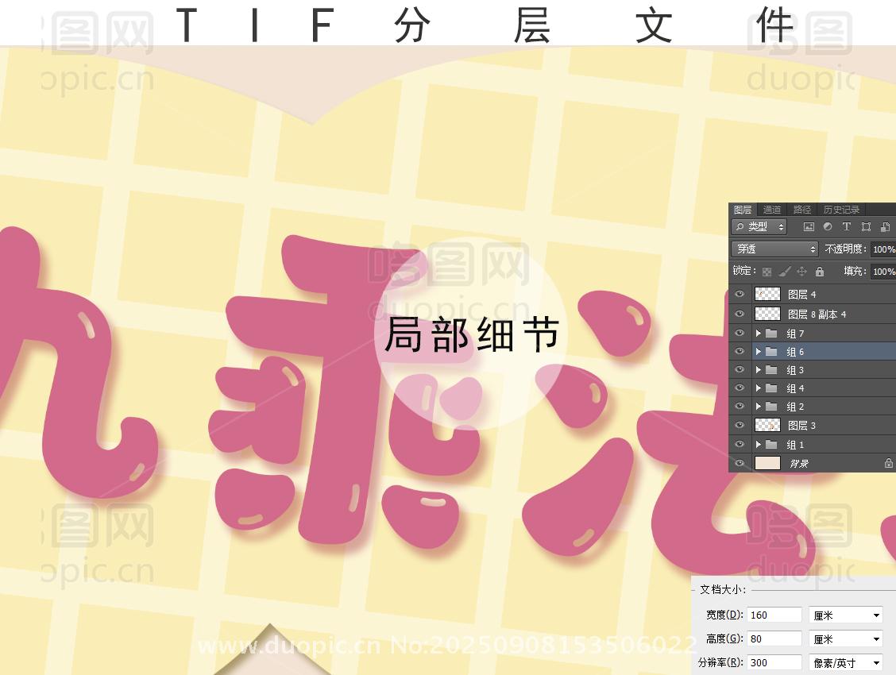The height and width of the screenshot is (675, 896).
Task: Open the 类型 layer filter dropdown
Action: pos(759,226)
